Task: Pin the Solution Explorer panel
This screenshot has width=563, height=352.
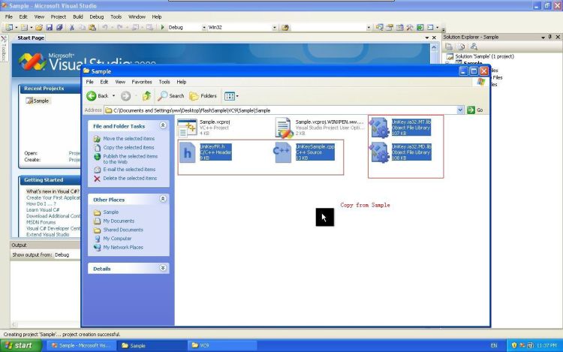Action: click(550, 37)
